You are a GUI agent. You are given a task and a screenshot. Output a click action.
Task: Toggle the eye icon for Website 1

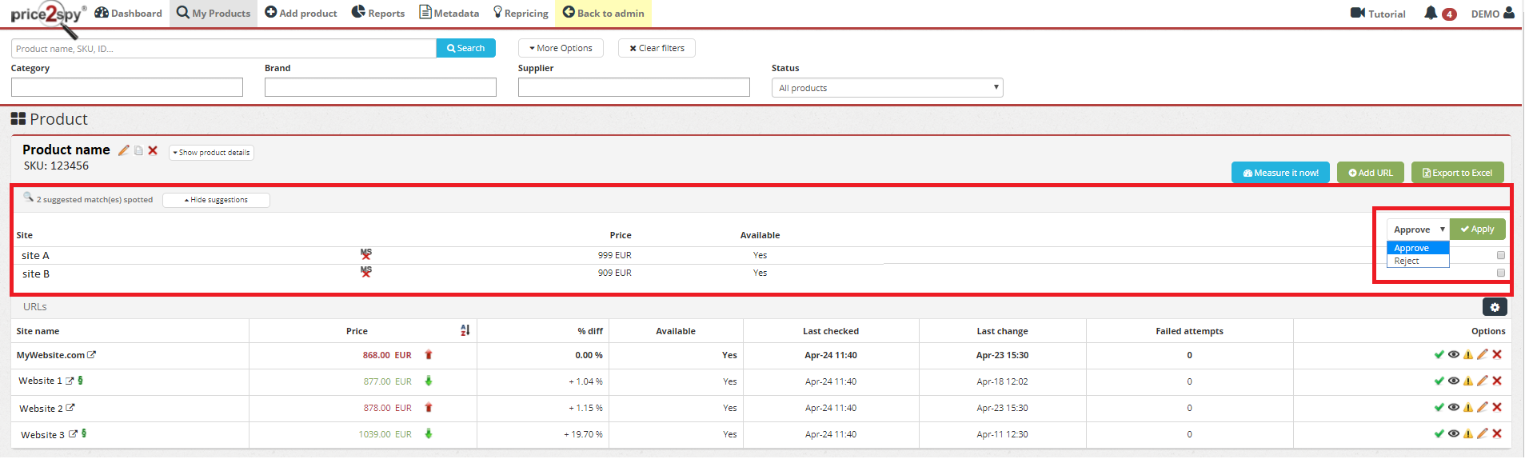[x=1454, y=381]
